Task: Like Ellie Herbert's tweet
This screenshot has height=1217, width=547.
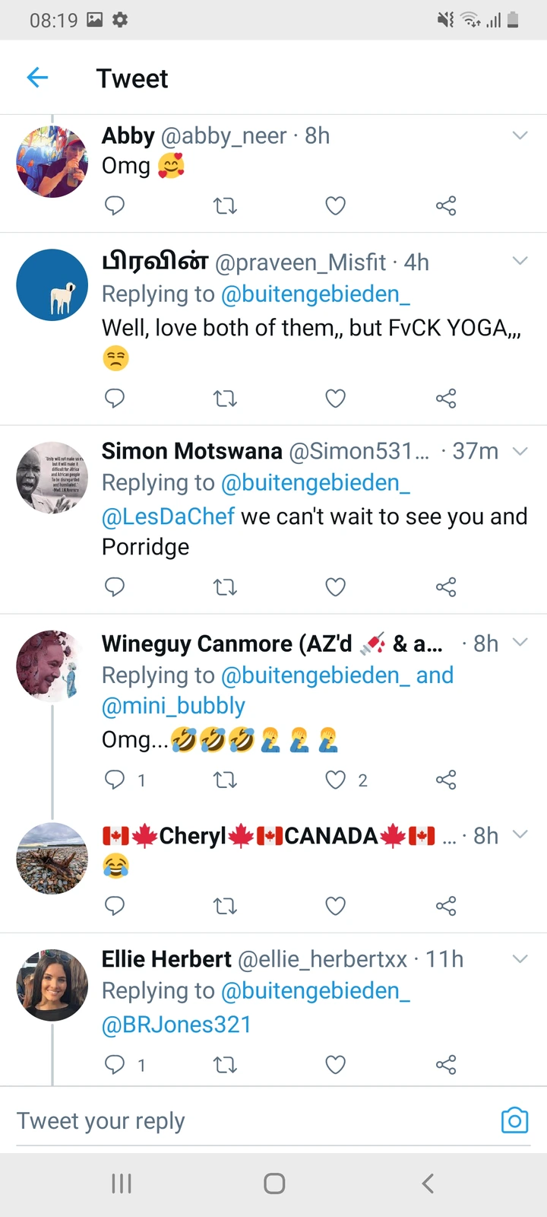Action: [335, 1064]
